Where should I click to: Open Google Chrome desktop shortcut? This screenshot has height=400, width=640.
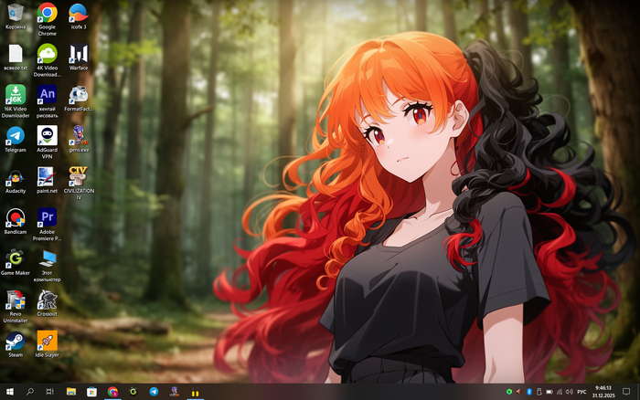(x=47, y=13)
